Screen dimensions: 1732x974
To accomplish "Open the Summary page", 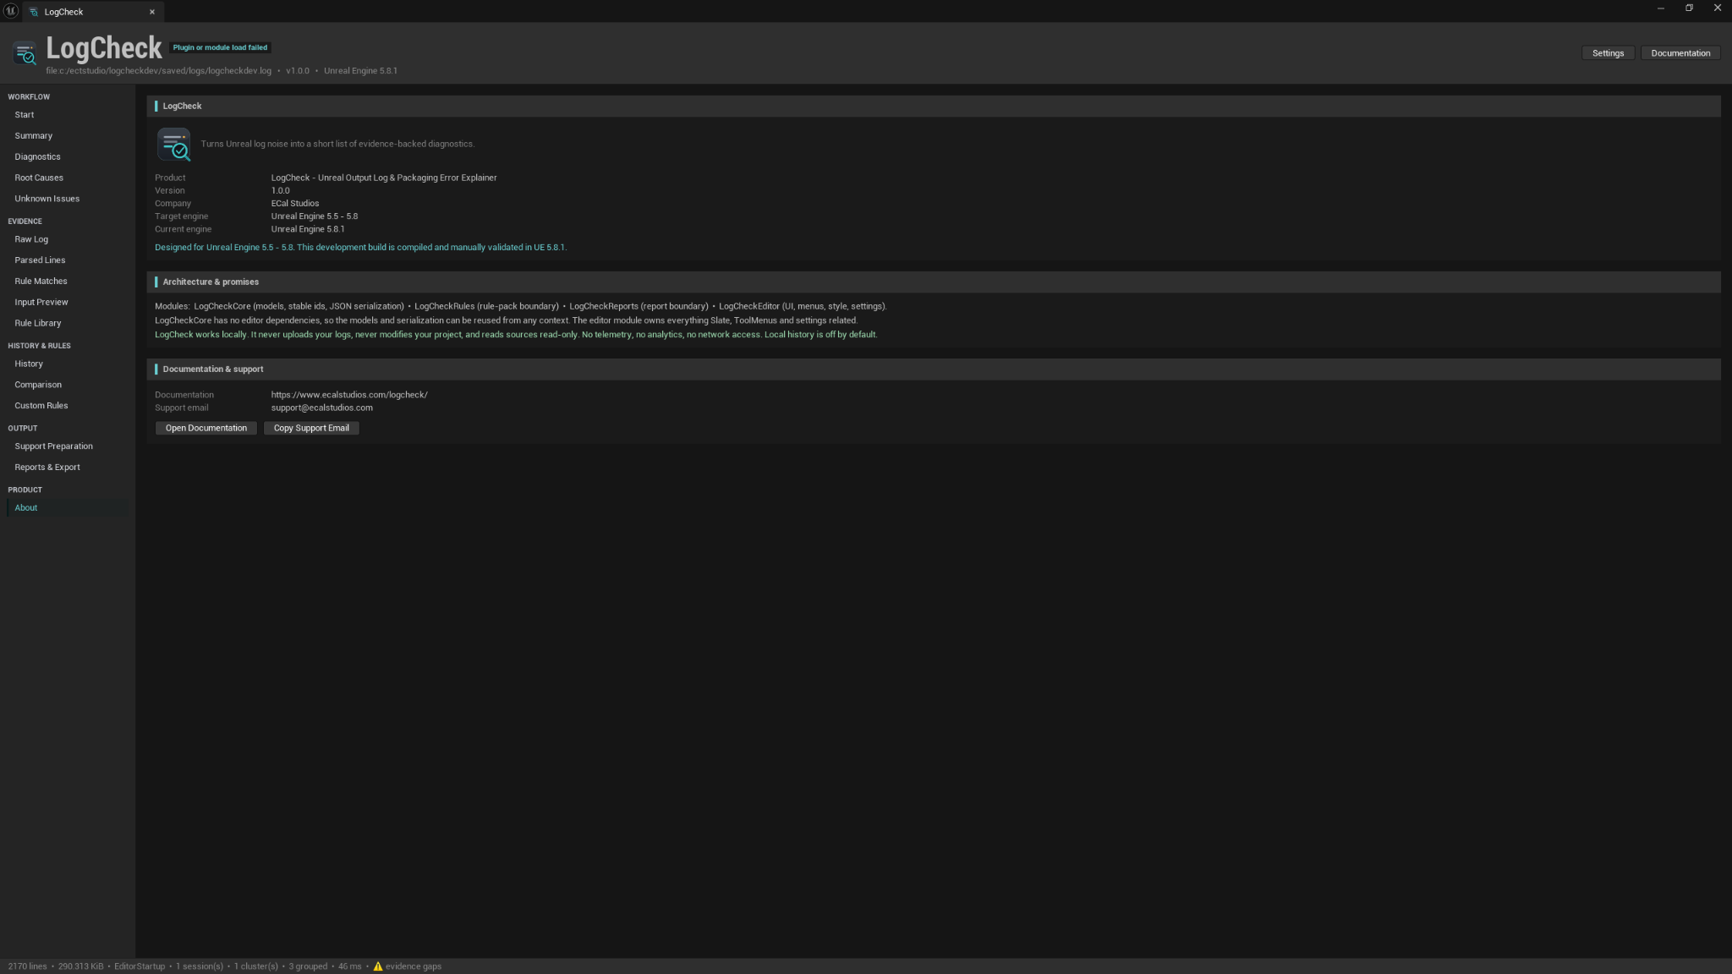I will (68, 136).
